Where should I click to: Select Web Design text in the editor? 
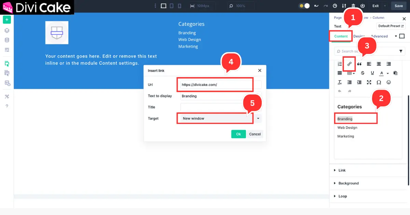(347, 128)
